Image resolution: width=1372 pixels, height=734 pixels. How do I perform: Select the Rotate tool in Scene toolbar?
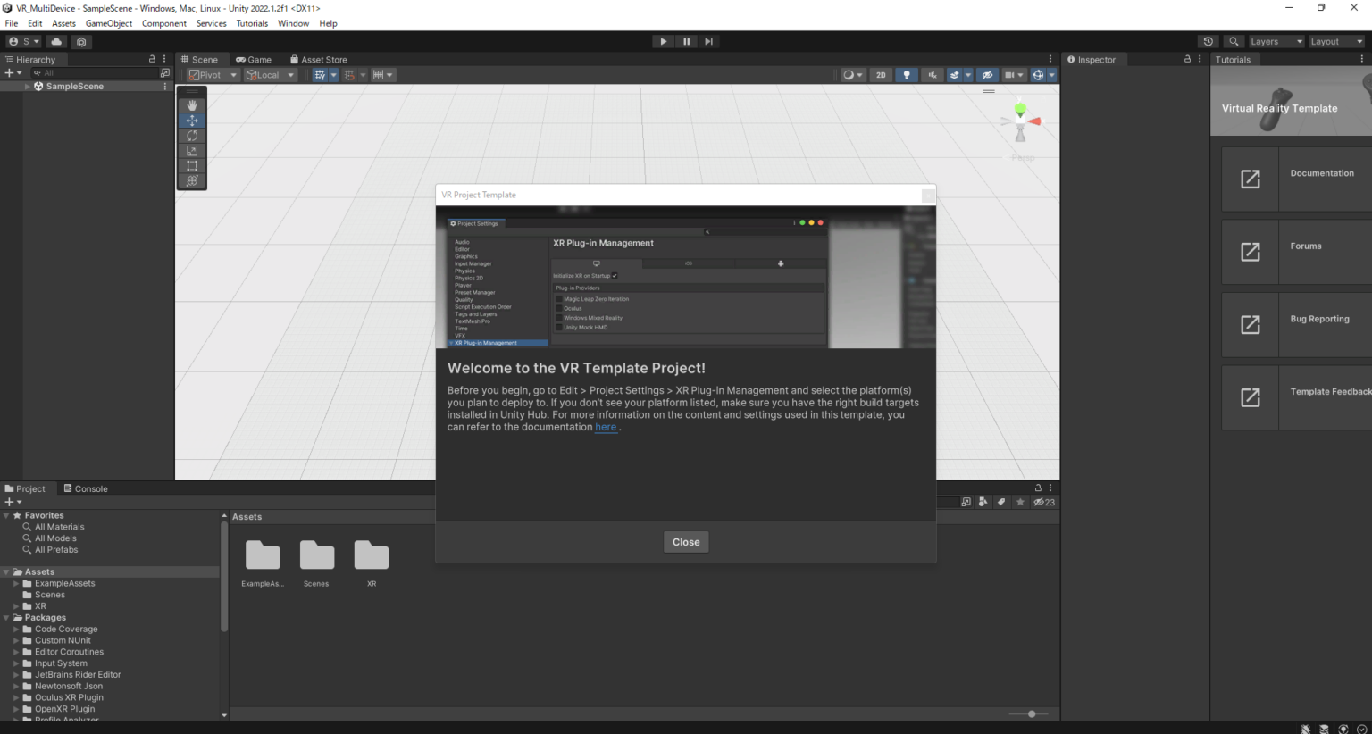tap(192, 136)
